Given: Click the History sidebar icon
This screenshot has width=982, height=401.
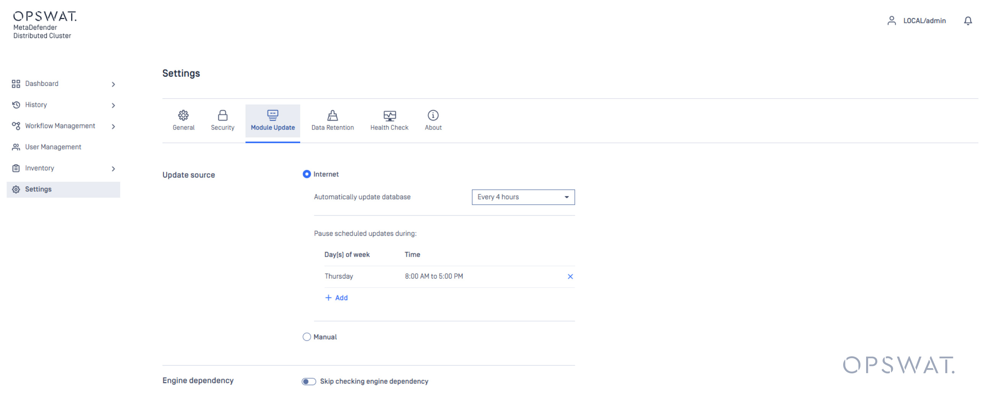Looking at the screenshot, I should click(x=16, y=105).
